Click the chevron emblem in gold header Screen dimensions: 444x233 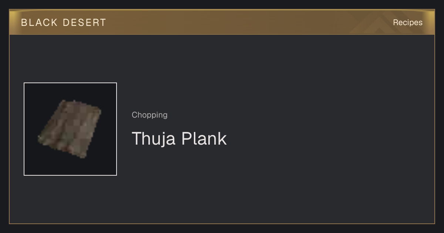click(374, 23)
